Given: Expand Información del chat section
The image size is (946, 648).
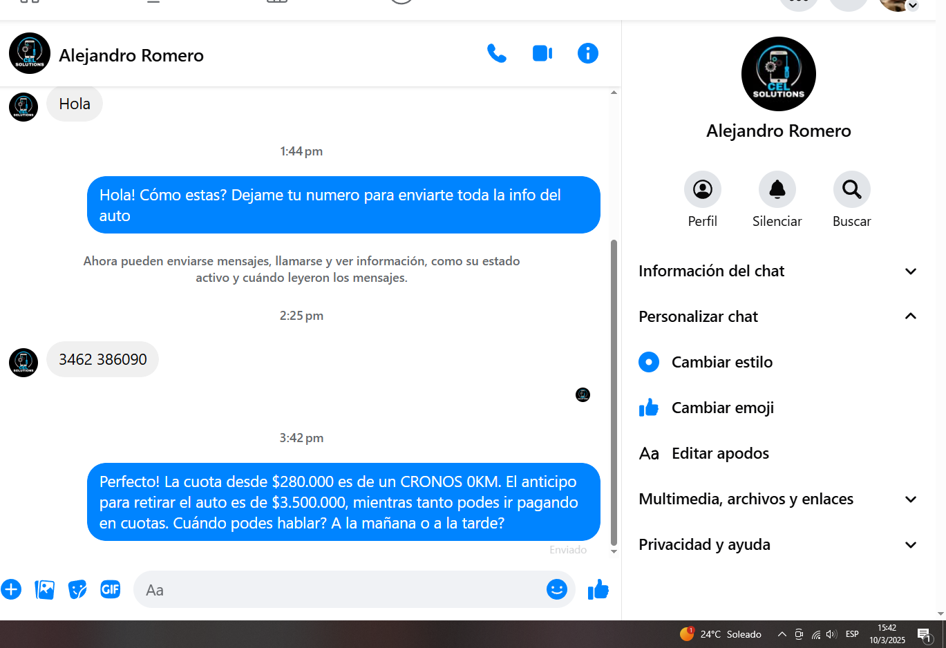Looking at the screenshot, I should 778,271.
